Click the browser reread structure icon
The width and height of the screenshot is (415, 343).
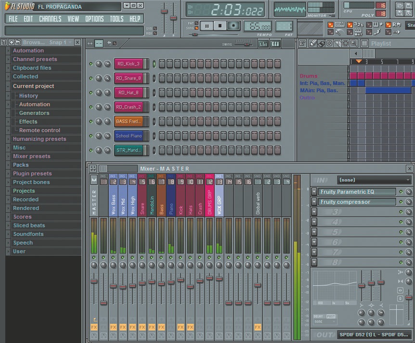18,42
